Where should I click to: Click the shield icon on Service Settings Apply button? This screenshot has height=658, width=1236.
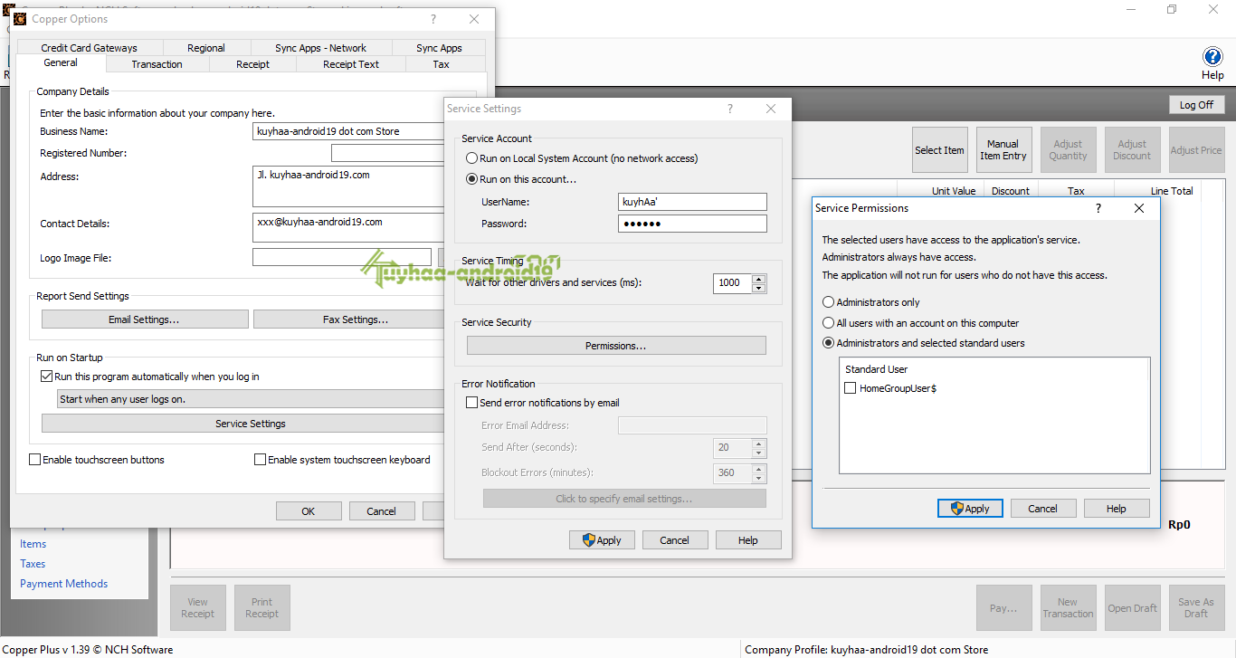pyautogui.click(x=587, y=539)
